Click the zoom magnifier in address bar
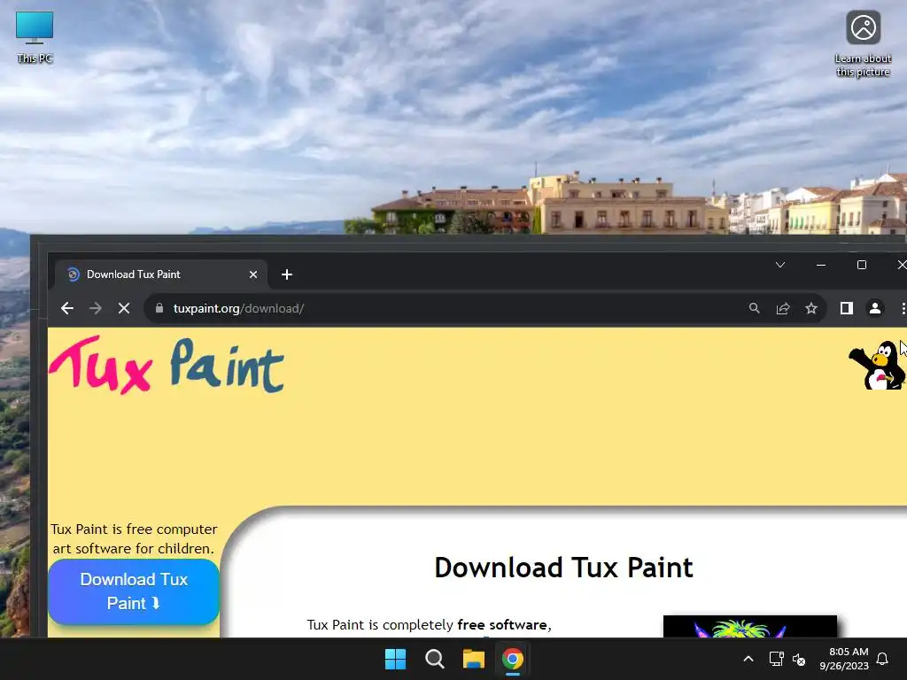The width and height of the screenshot is (907, 680). pyautogui.click(x=754, y=308)
